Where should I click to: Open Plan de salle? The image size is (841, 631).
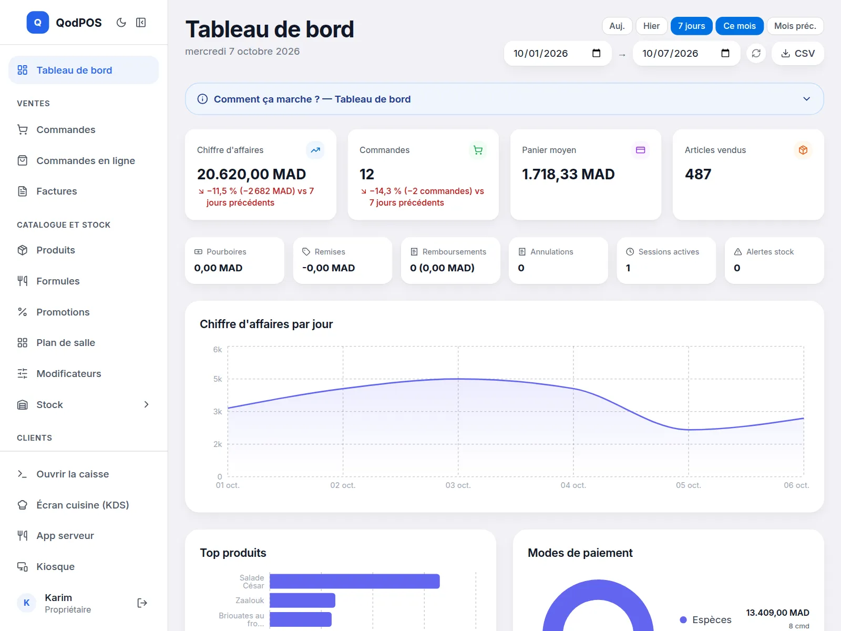pos(84,342)
